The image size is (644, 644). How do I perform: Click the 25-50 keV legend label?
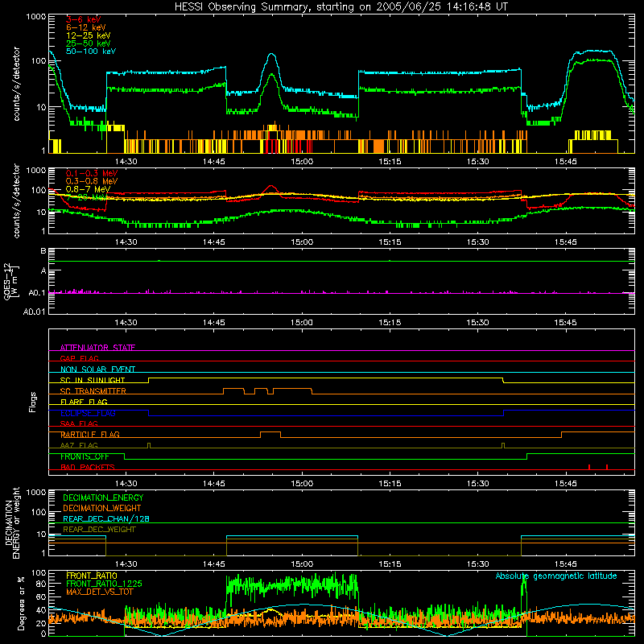tap(89, 43)
